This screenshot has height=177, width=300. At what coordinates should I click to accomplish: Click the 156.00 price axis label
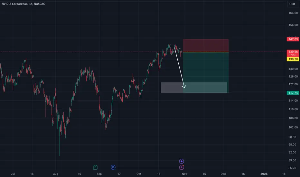point(293,25)
